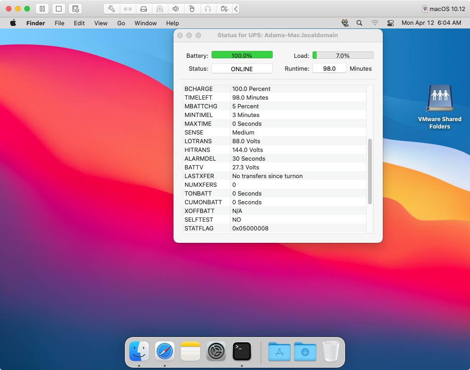Screen dimensions: 470x370
Task: Select the MAXTIME row
Action: (274, 123)
